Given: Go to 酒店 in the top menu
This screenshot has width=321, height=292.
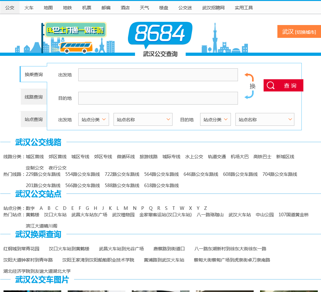Looking at the screenshot, I should 125,8.
